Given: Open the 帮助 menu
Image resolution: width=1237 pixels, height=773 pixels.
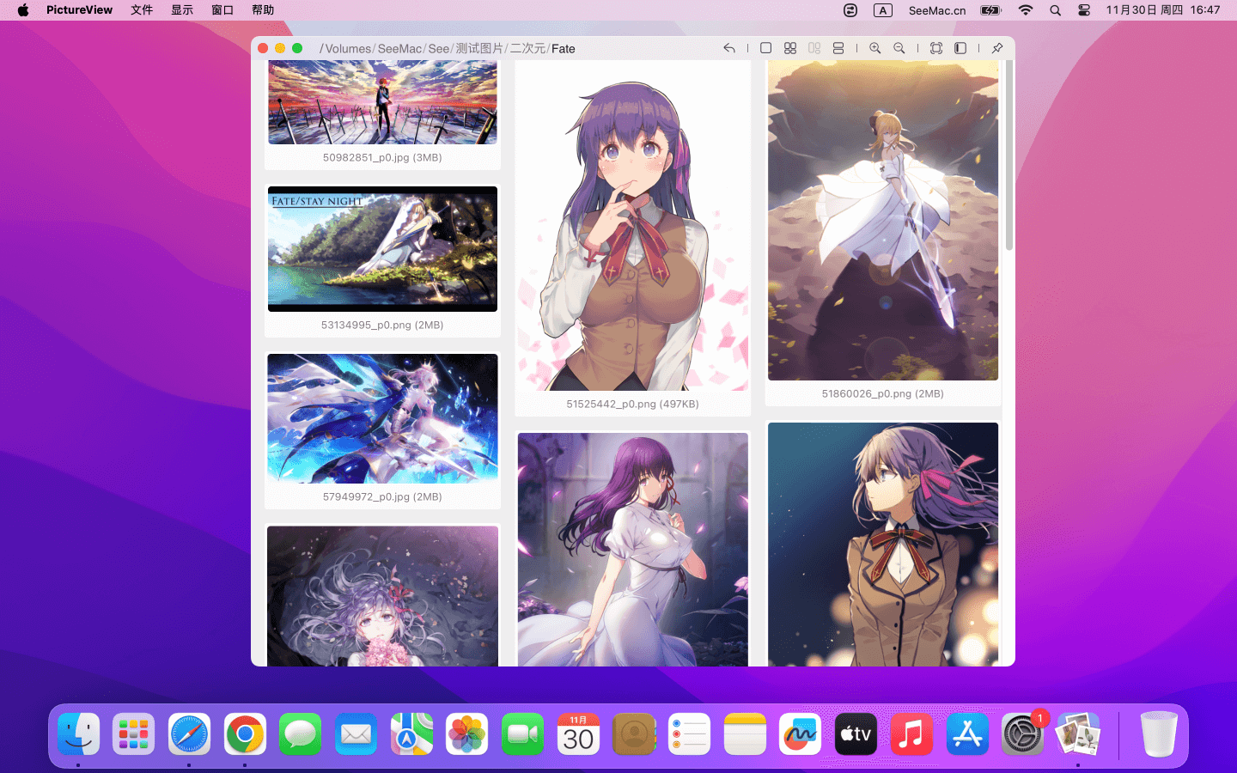Looking at the screenshot, I should point(263,10).
